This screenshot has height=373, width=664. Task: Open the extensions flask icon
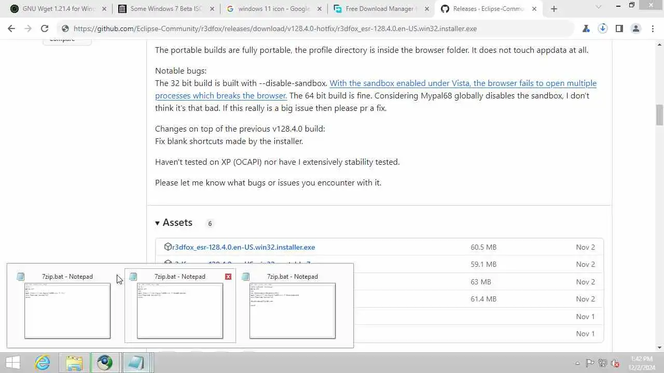coord(586,28)
